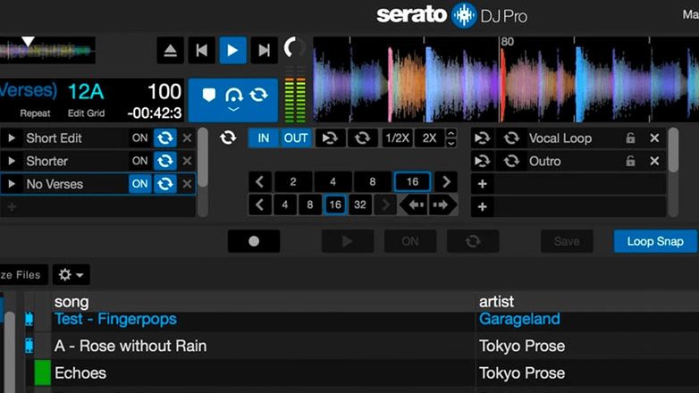Viewport: 699px width, 393px height.
Task: Shift loop right with arrow icon
Action: [x=441, y=205]
